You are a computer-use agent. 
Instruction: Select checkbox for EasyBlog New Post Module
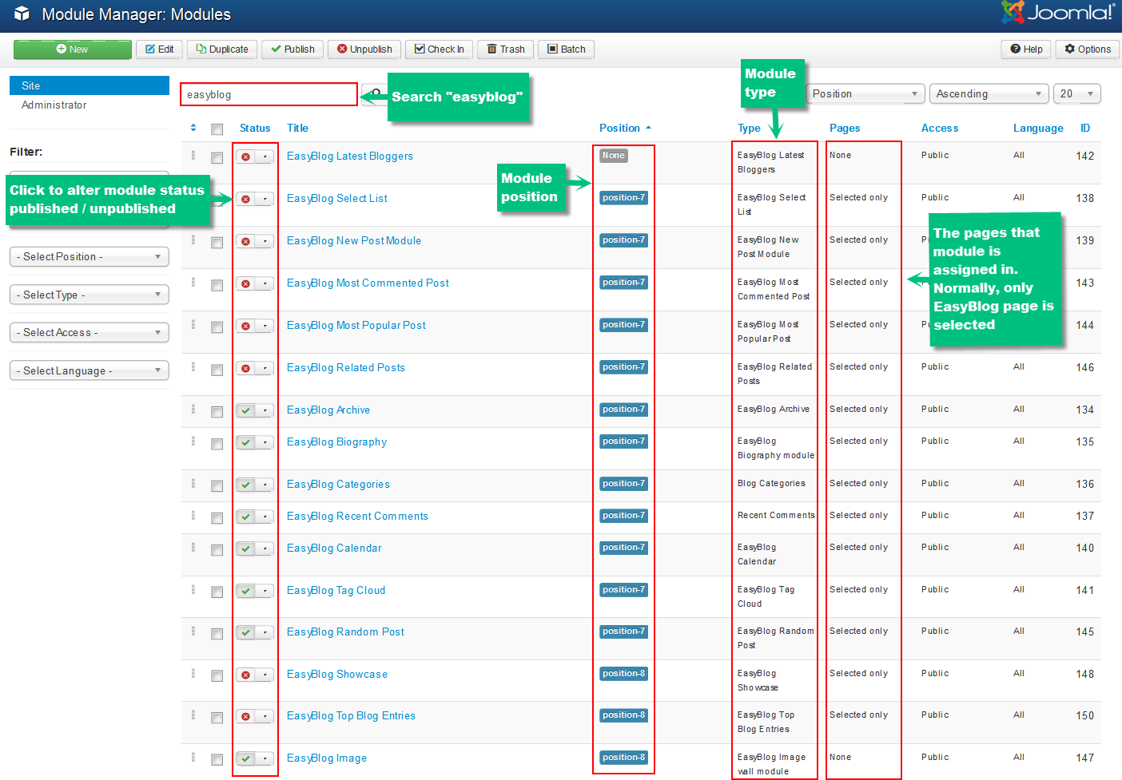click(217, 243)
